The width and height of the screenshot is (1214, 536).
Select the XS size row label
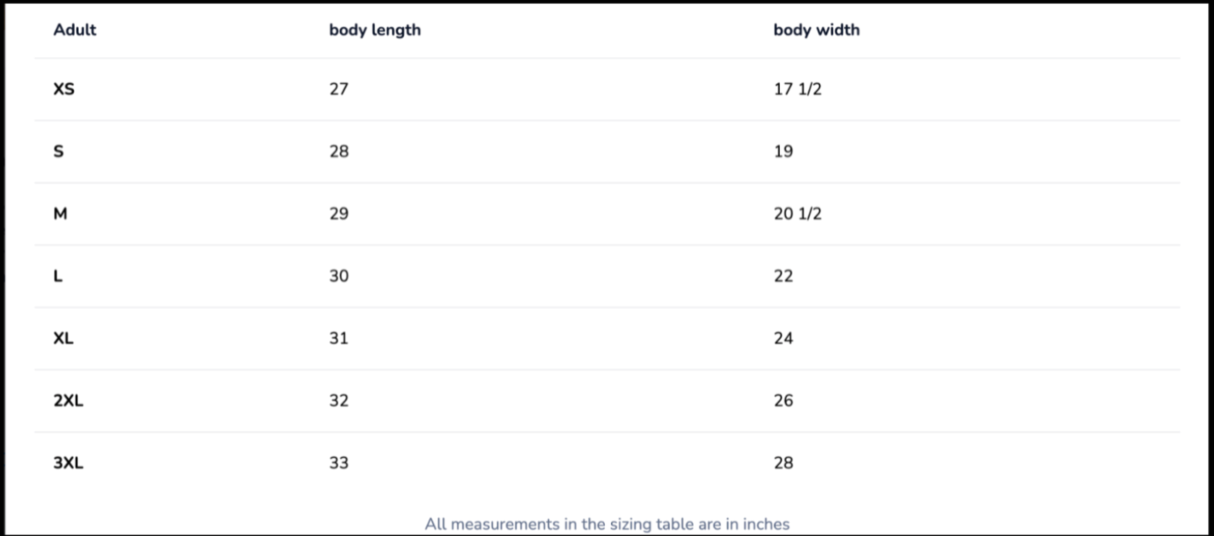pos(64,89)
